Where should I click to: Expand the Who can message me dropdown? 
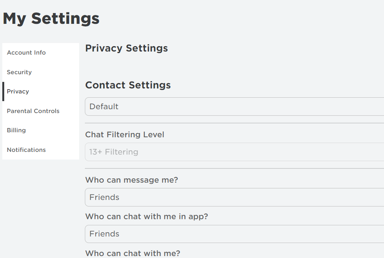click(234, 197)
